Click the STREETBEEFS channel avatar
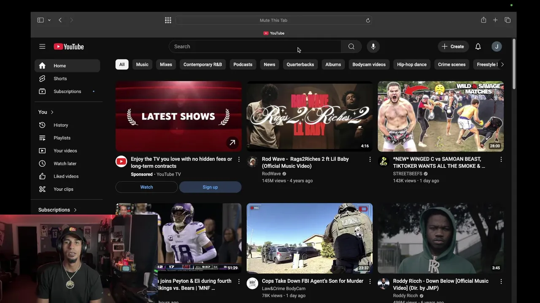 click(x=383, y=161)
